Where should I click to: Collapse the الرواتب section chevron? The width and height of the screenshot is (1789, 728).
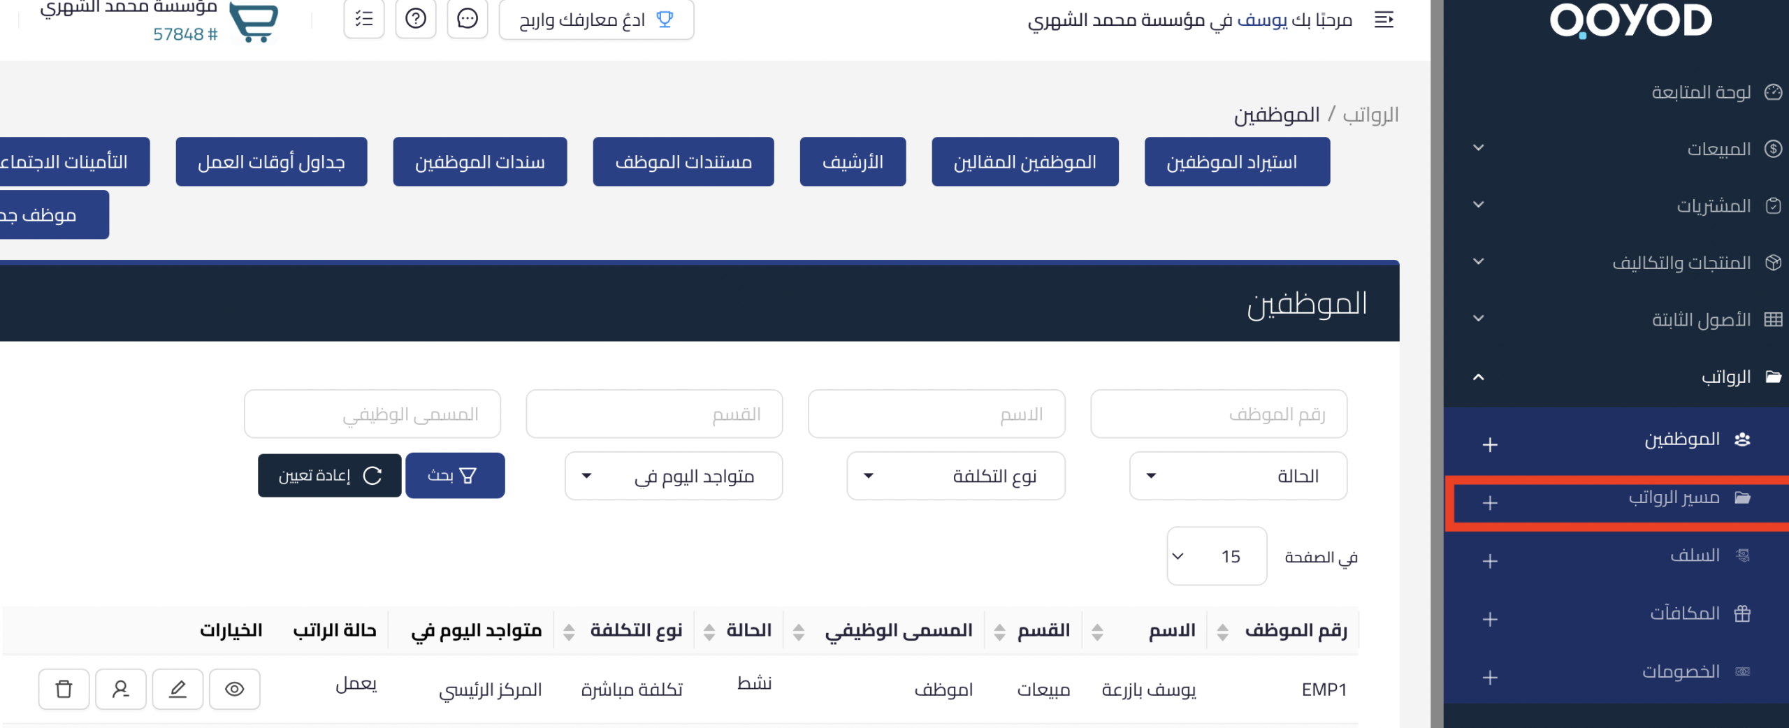[1479, 377]
